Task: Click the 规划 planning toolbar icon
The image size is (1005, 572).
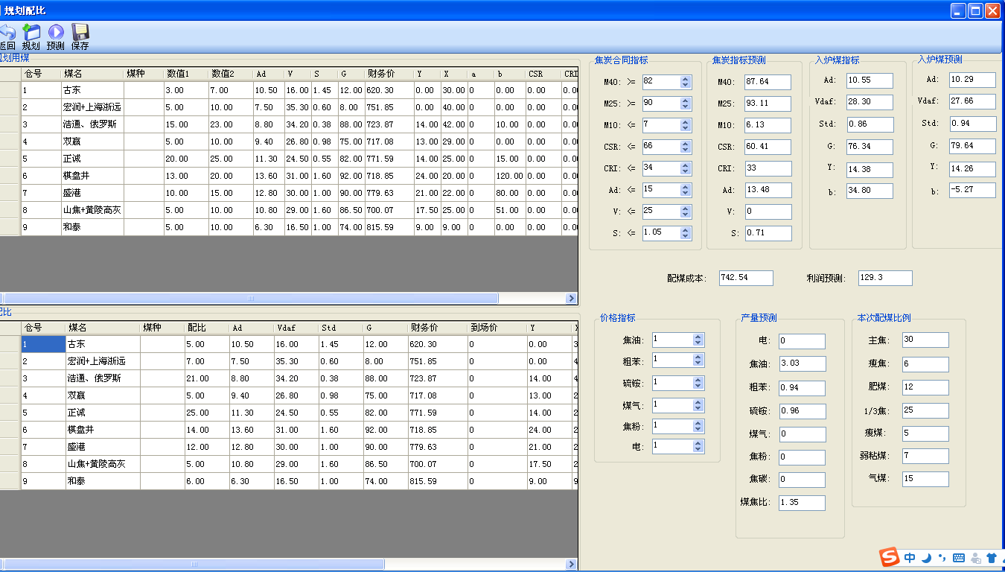Action: click(31, 36)
